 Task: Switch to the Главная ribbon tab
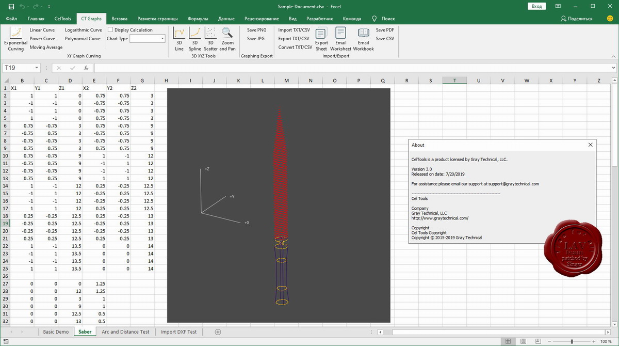(36, 19)
